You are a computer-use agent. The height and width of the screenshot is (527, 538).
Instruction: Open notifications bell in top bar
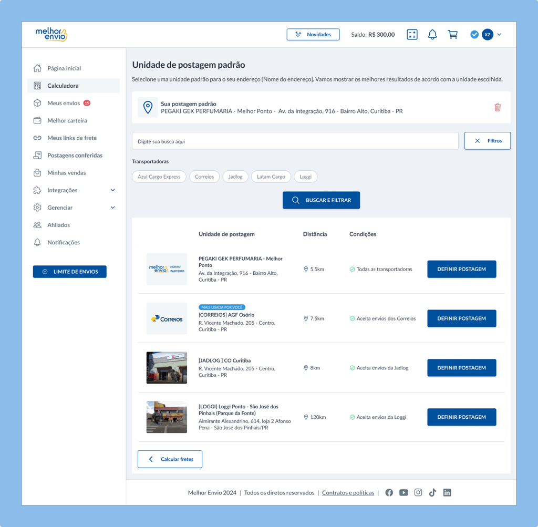(432, 34)
